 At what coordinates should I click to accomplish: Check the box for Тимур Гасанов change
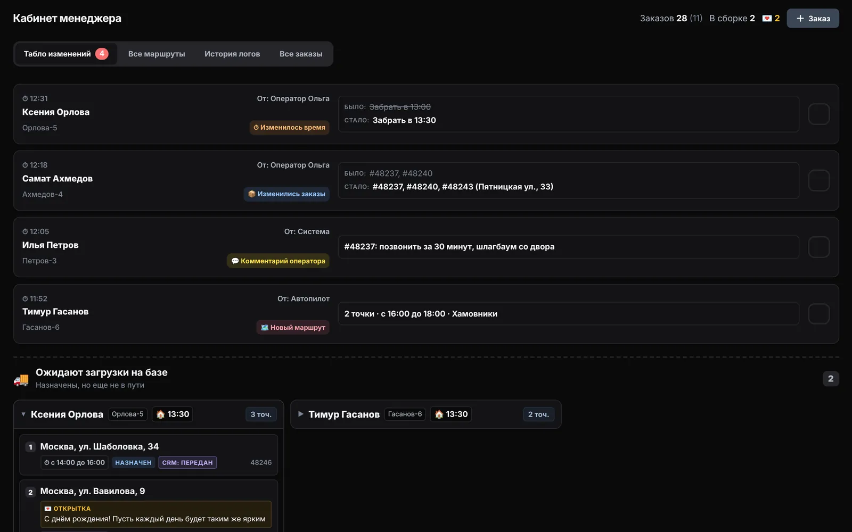click(x=819, y=314)
